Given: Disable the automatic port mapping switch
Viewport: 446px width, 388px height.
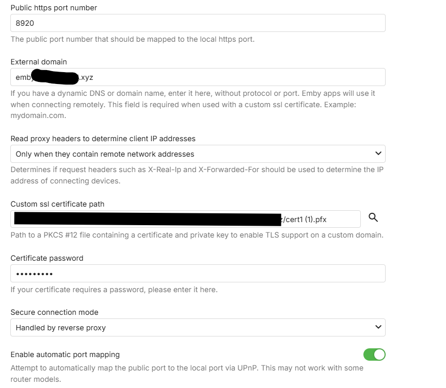Looking at the screenshot, I should [374, 355].
